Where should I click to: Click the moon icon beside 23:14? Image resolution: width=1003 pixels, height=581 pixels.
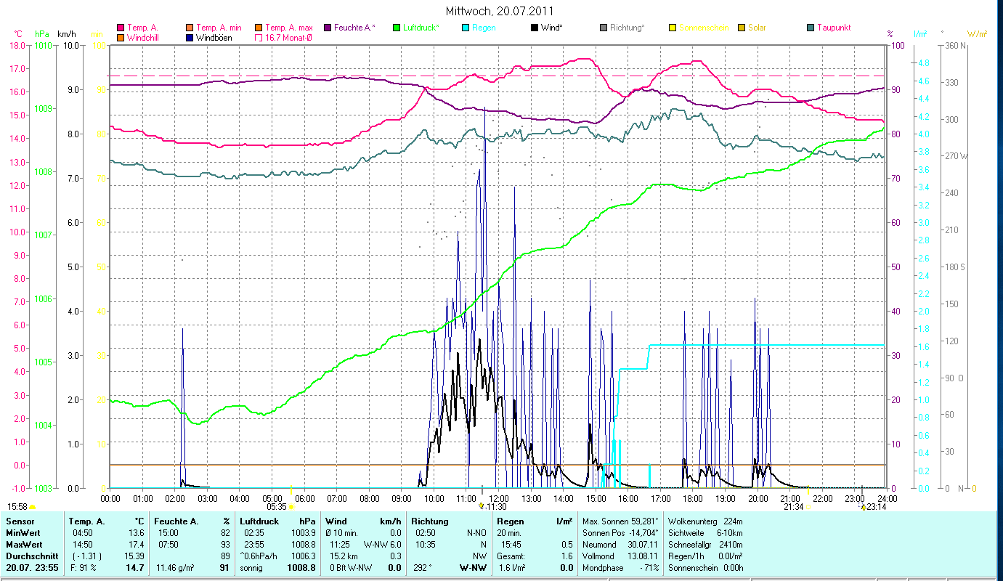(x=864, y=507)
